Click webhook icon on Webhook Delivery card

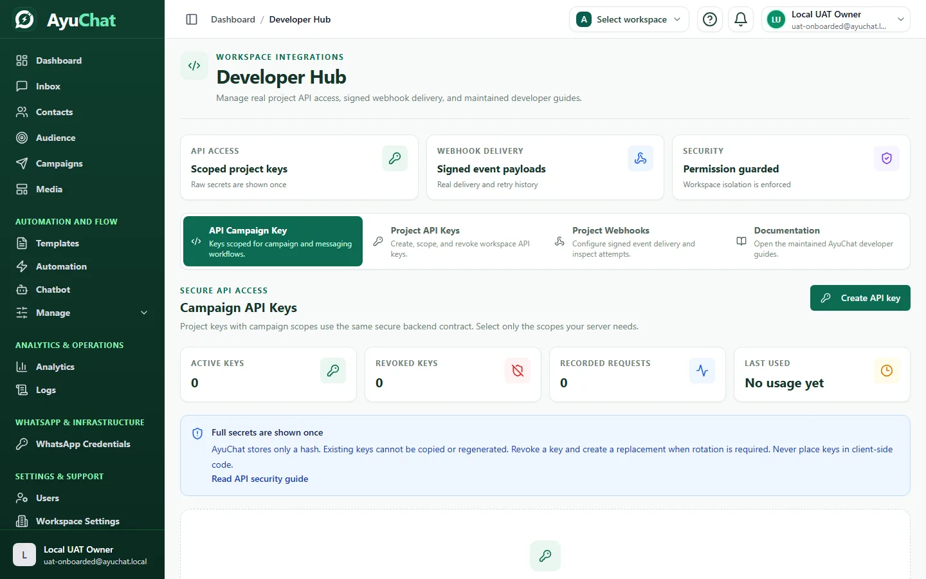click(640, 158)
